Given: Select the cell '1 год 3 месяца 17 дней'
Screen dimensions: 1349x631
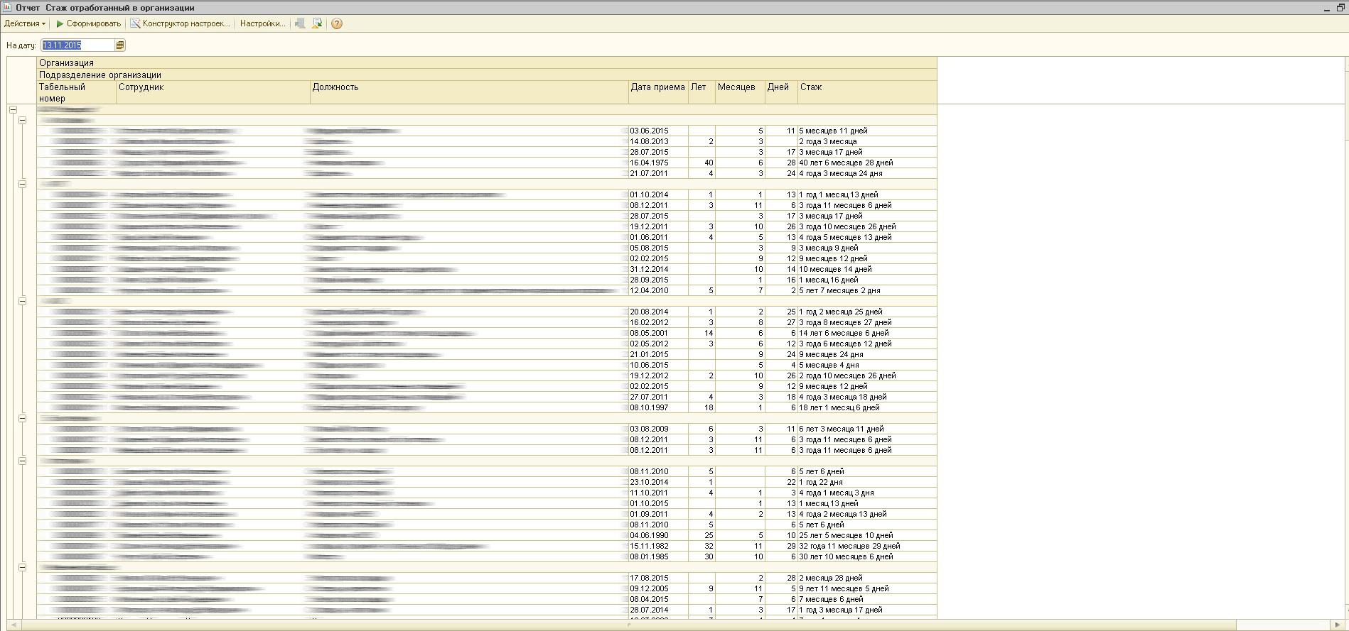Looking at the screenshot, I should 867,610.
